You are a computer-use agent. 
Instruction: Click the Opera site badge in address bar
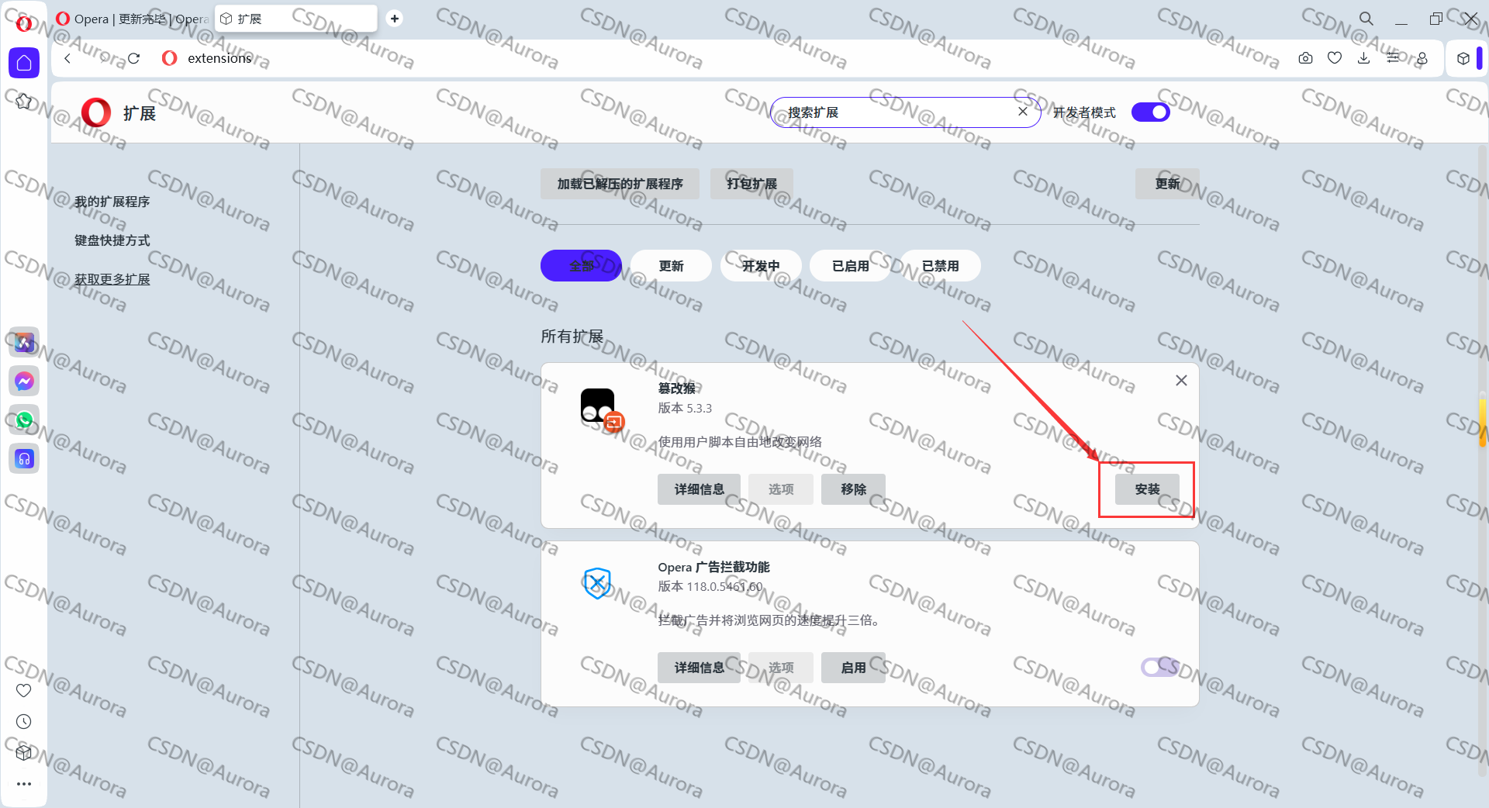169,58
